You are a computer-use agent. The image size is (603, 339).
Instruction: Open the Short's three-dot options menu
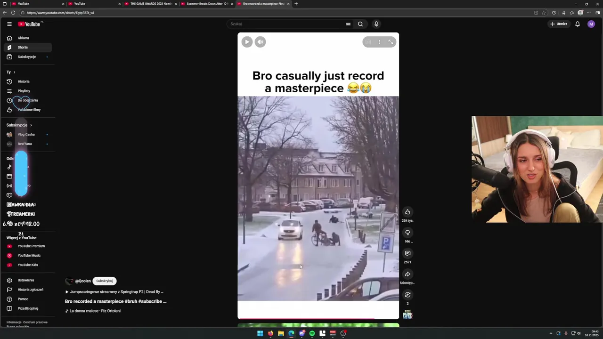pyautogui.click(x=379, y=42)
